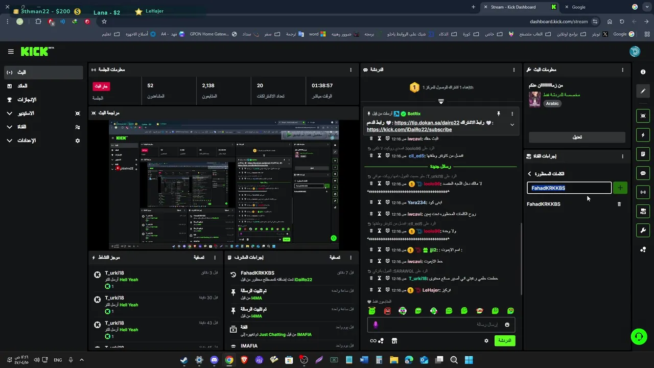This screenshot has width=654, height=368.
Task: Filter the activity feed
Action: (199, 258)
